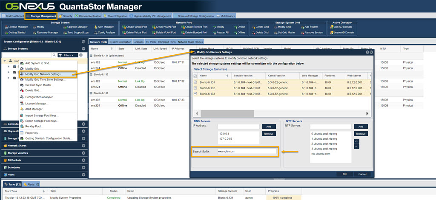
Task: Click Delete Bonded Port
Action: click(x=194, y=32)
